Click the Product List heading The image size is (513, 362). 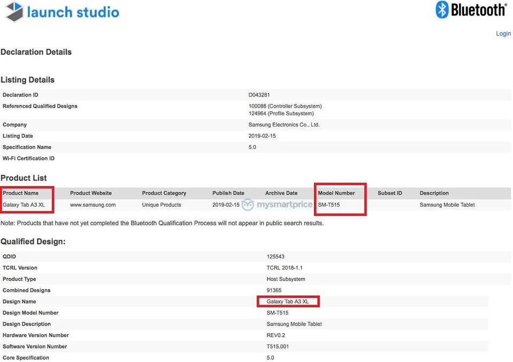coord(24,178)
